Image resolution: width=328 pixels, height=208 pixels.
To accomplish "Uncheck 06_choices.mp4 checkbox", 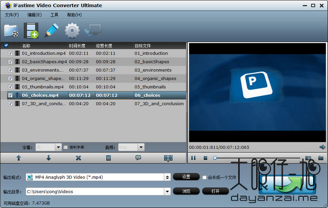I will 10,95.
